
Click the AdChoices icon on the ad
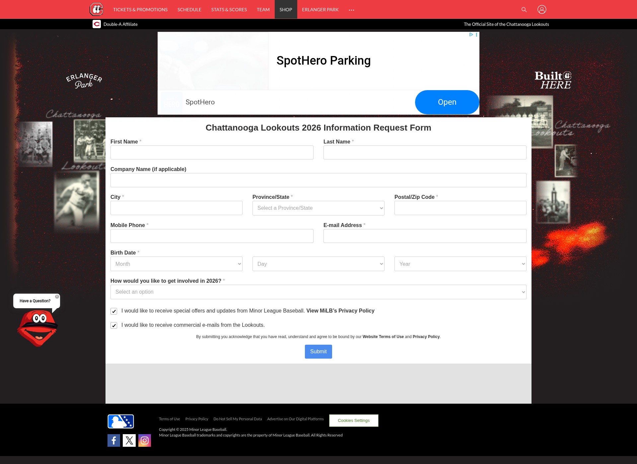pyautogui.click(x=471, y=34)
